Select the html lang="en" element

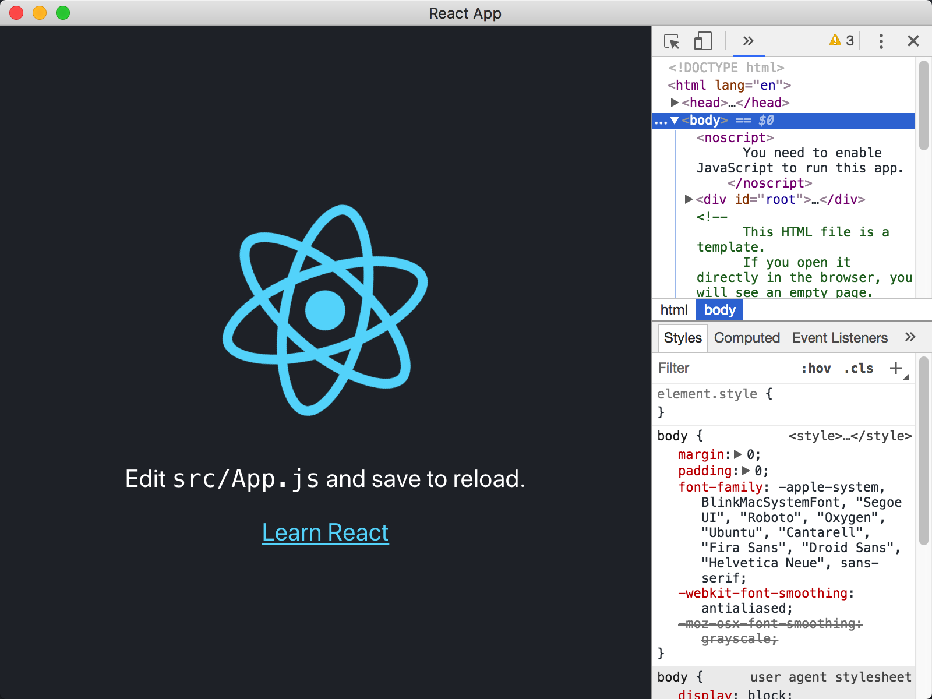click(729, 85)
